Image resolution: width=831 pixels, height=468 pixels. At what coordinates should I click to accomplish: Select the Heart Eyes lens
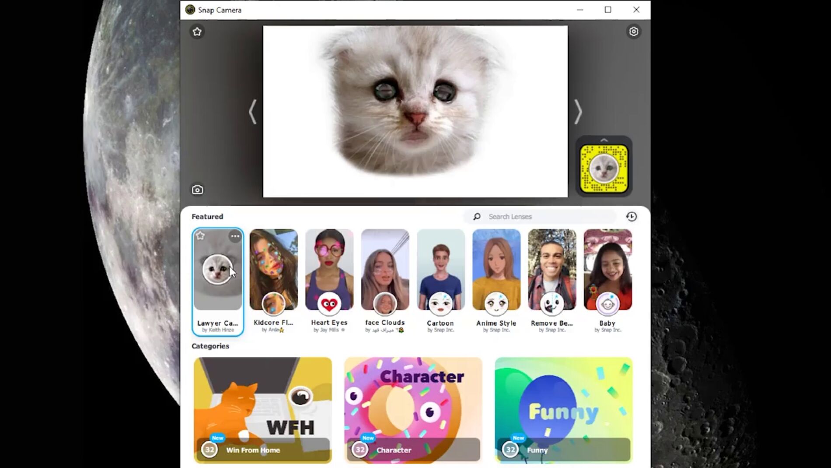point(329,281)
